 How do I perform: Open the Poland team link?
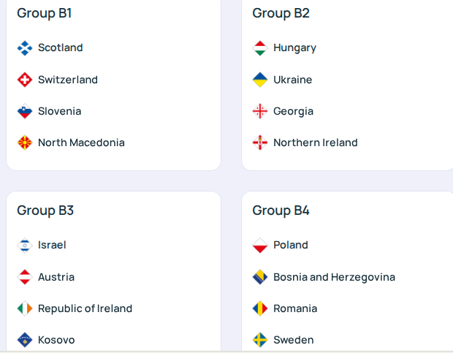pos(291,246)
